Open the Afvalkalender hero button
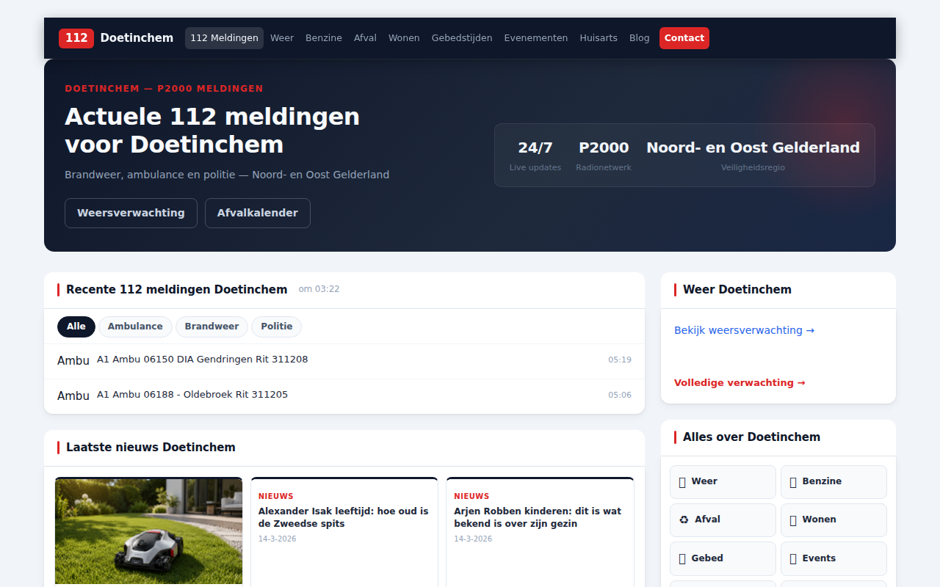 [x=258, y=213]
